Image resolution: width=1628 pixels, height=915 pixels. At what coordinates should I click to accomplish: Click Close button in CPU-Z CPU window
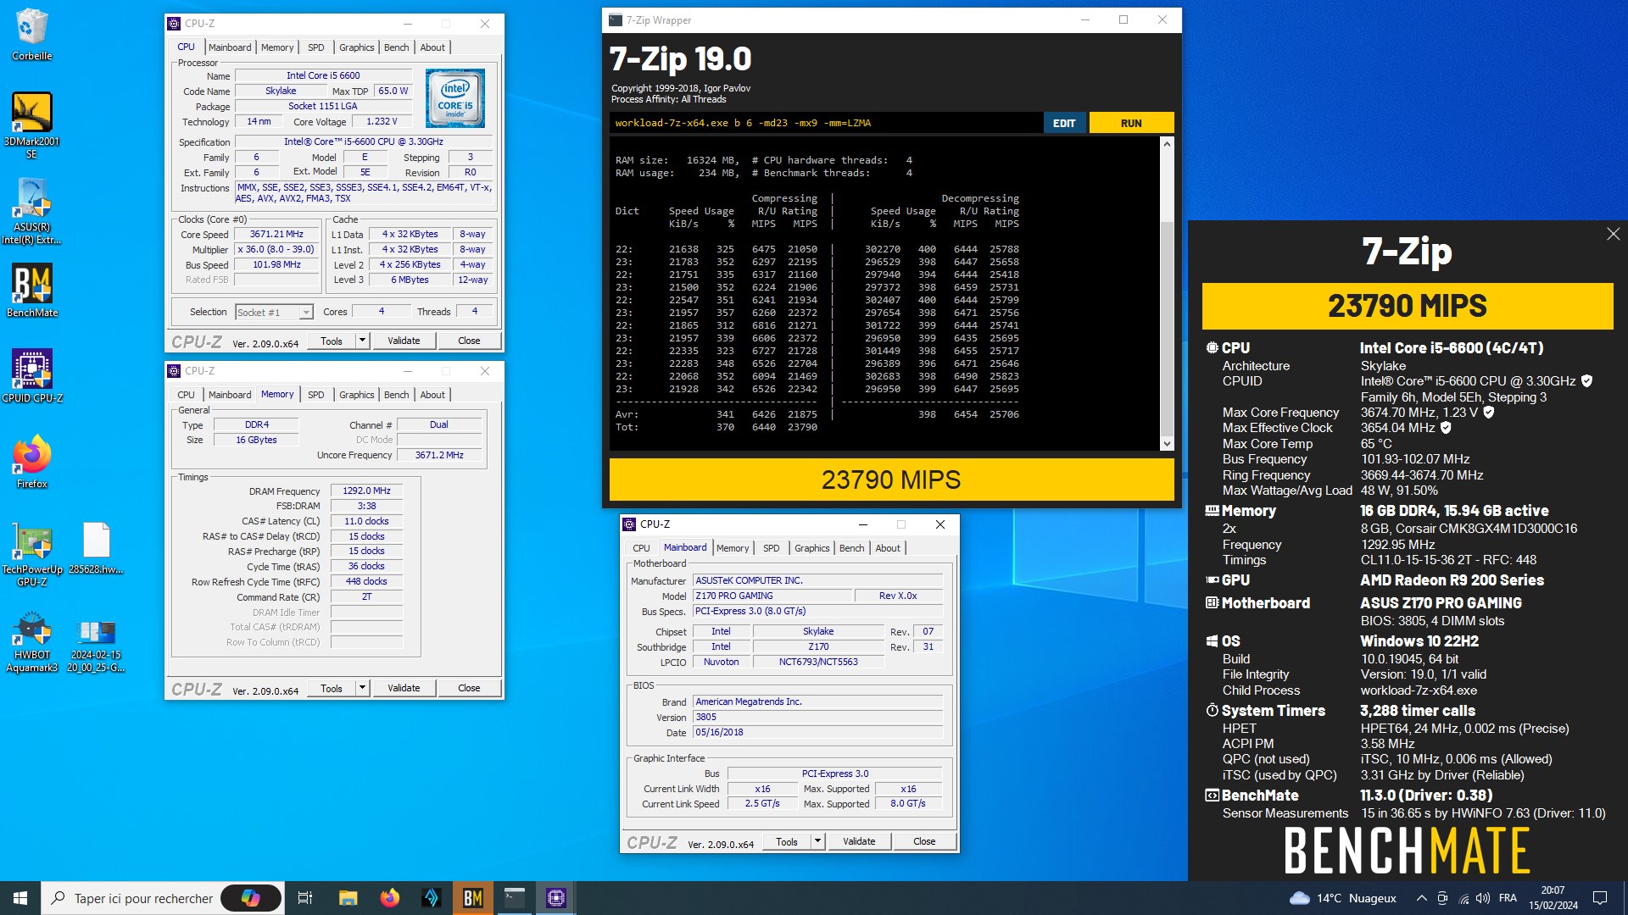(469, 341)
